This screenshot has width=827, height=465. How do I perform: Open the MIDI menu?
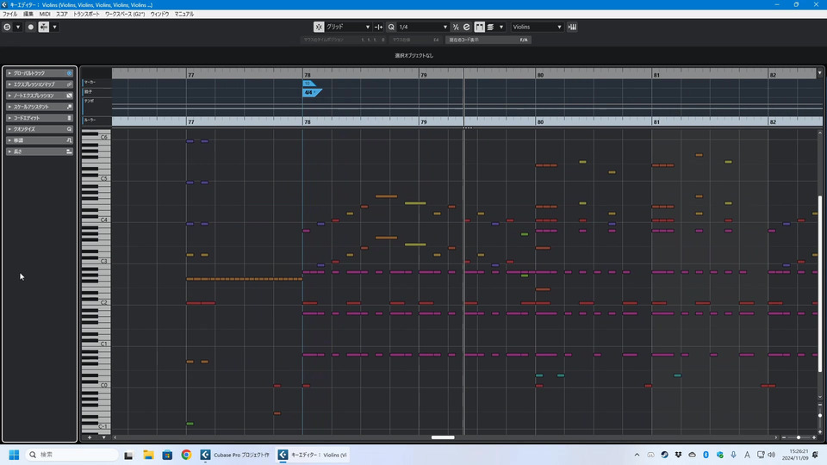pyautogui.click(x=45, y=15)
